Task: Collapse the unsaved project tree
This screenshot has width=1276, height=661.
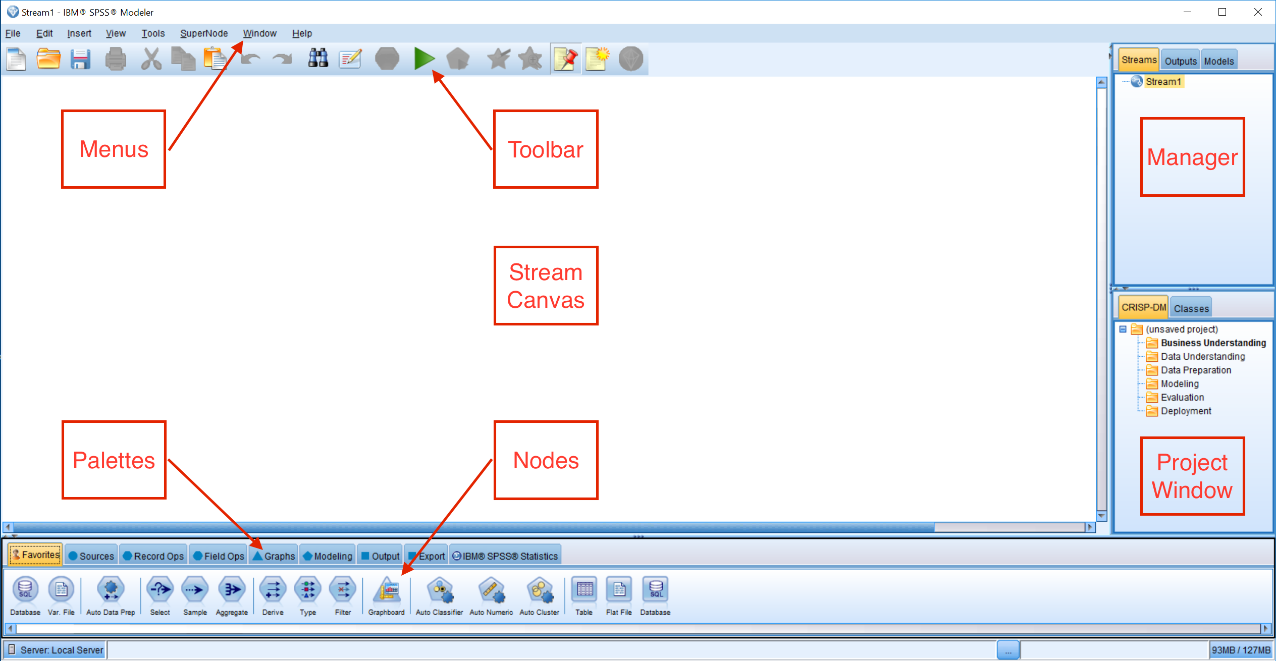Action: (x=1123, y=329)
